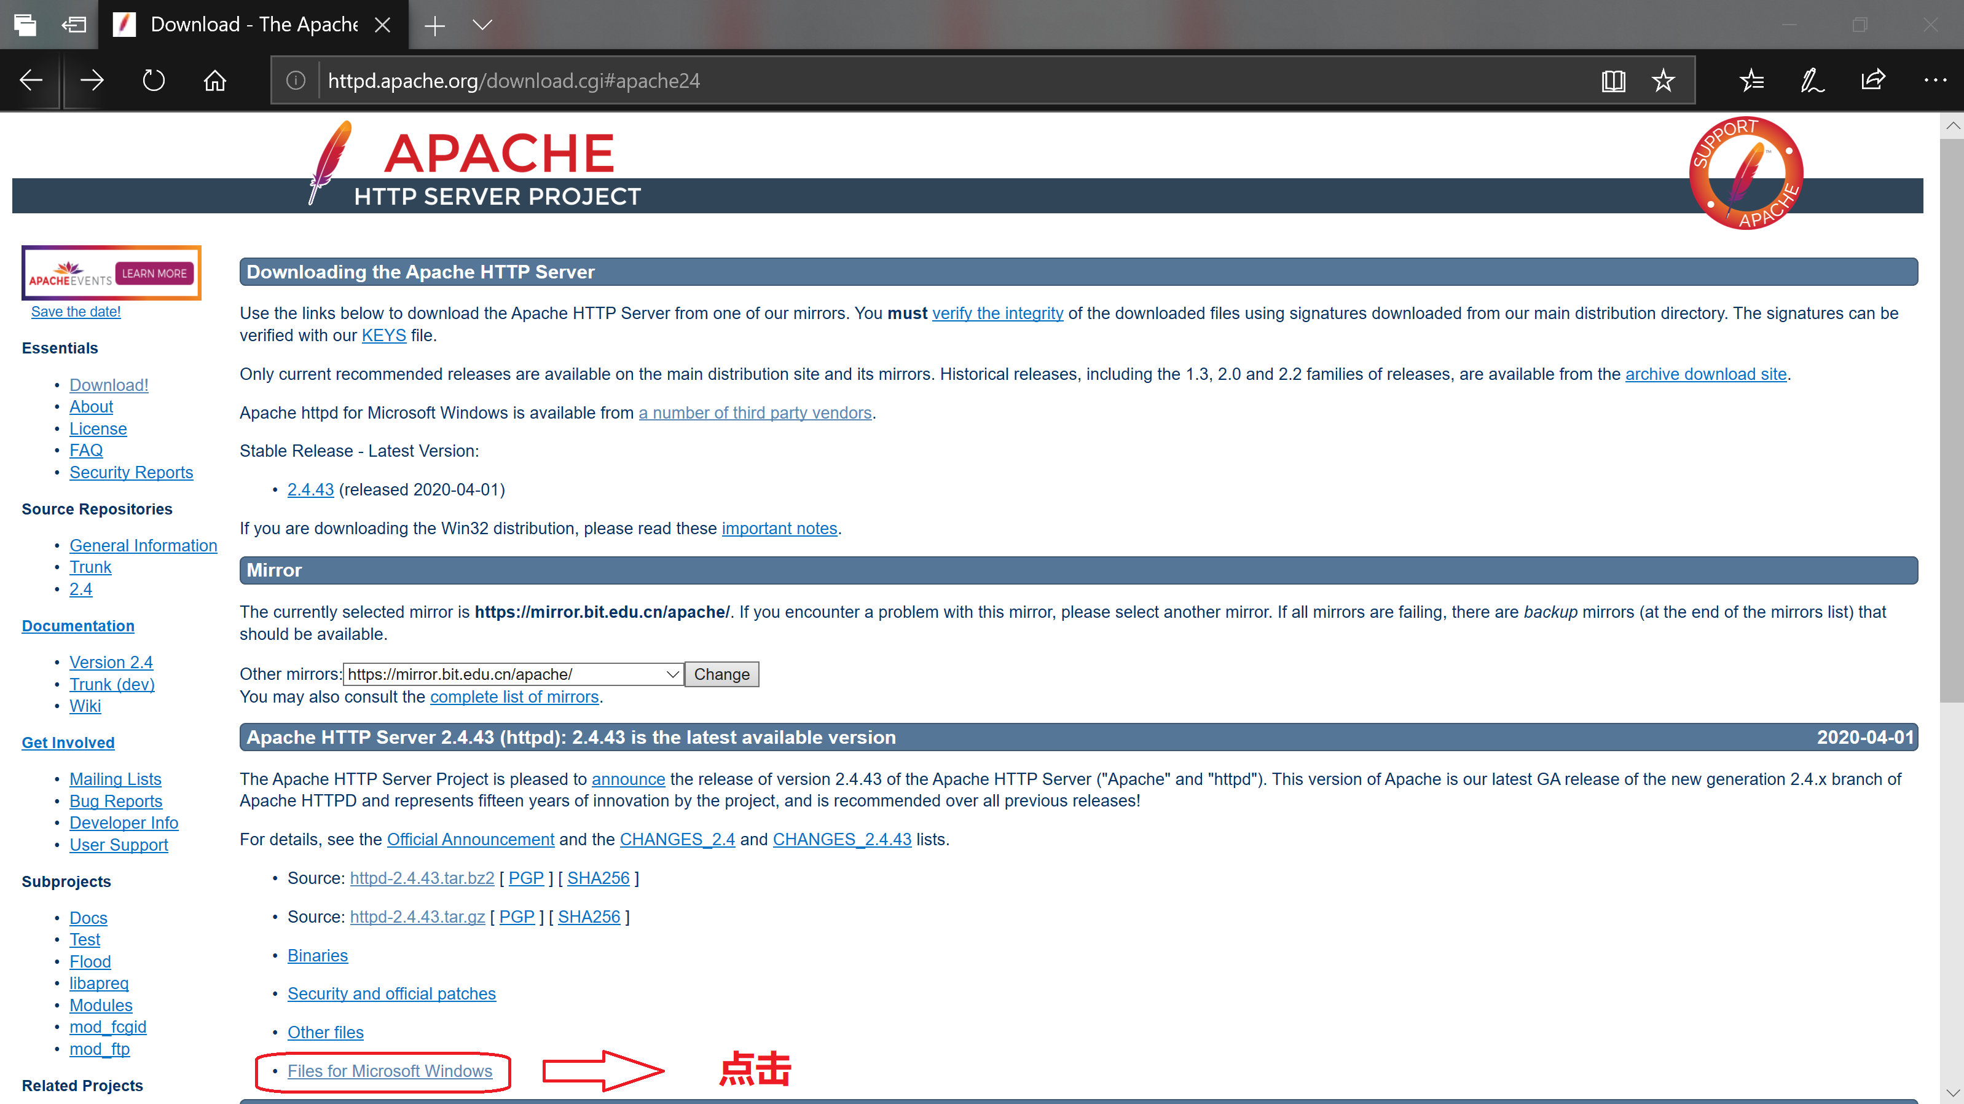Open the Settings and more ellipsis menu
The width and height of the screenshot is (1964, 1104).
pos(1935,80)
